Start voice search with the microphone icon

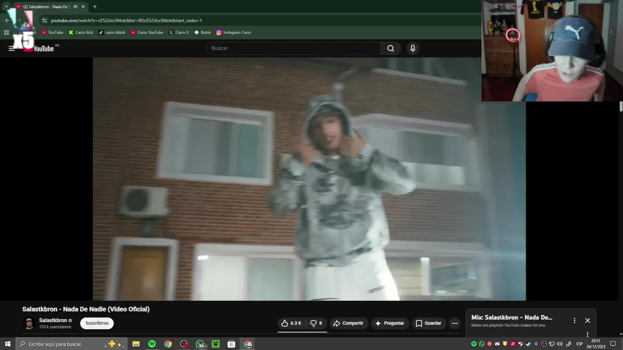point(413,48)
